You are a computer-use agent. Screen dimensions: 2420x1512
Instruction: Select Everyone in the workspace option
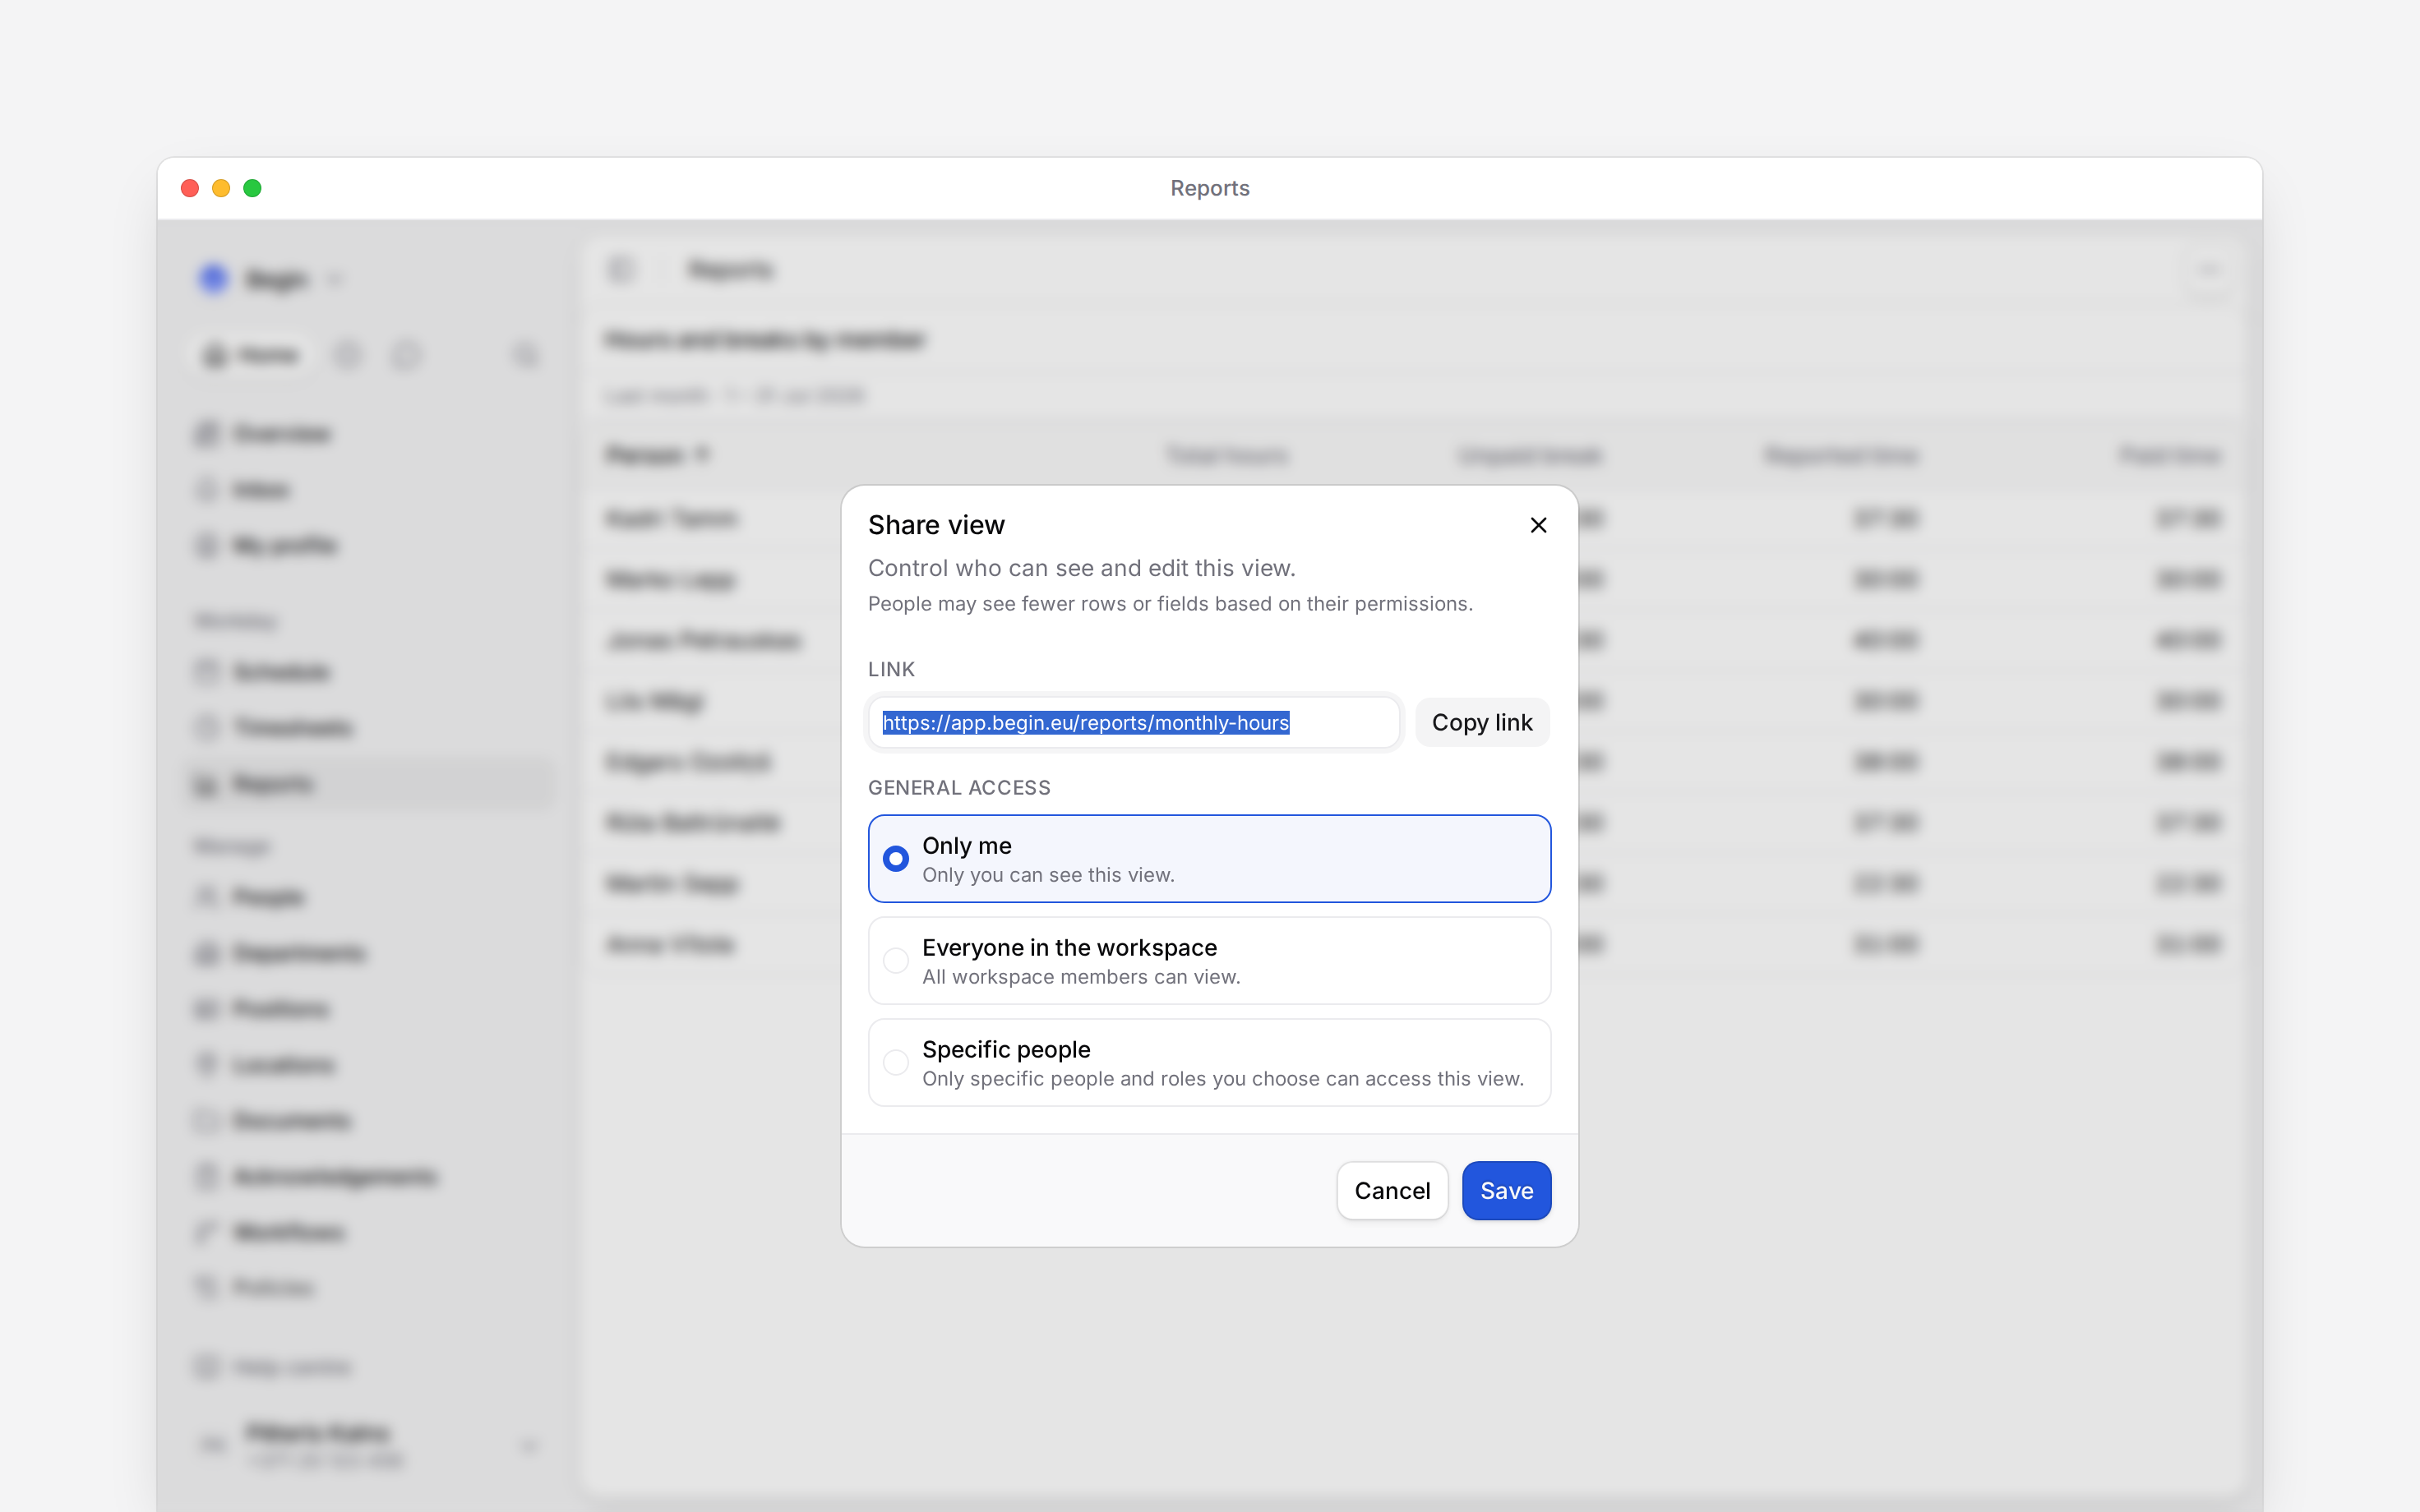[x=1209, y=961]
